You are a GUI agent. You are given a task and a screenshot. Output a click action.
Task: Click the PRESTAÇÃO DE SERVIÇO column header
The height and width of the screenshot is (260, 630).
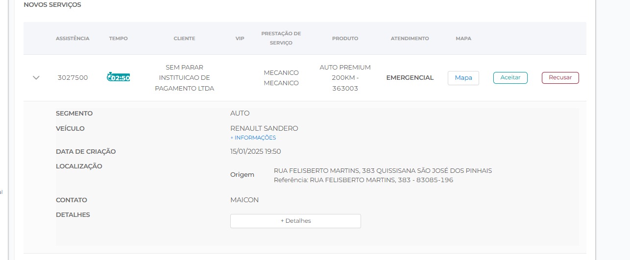tap(281, 38)
